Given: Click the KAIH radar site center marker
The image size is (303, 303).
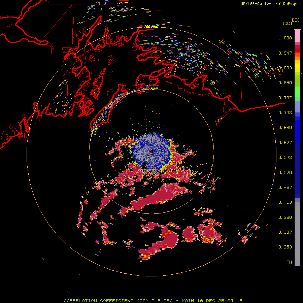Looking at the screenshot, I should [151, 152].
